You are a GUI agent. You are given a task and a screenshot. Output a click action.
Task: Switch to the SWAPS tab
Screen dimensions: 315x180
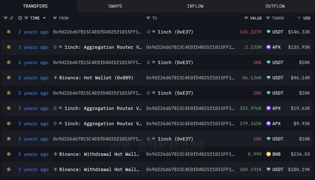pos(115,6)
